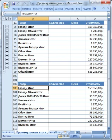Viewport: 112px width, 140px height.
Task: Open the Customize Quick Access Toolbar dropdown
Action: pos(33,3)
